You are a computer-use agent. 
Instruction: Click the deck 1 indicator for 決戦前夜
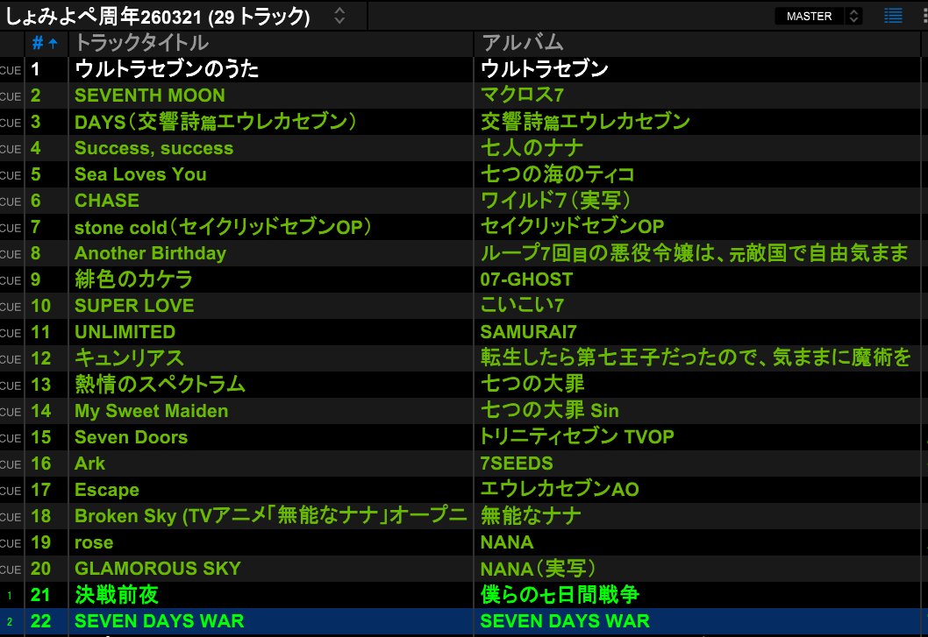[x=10, y=596]
